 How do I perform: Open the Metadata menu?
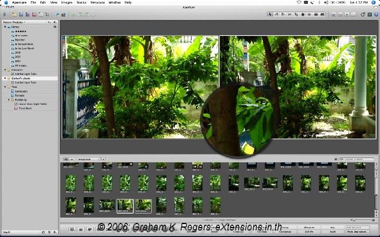pyautogui.click(x=97, y=2)
